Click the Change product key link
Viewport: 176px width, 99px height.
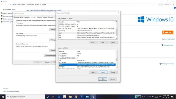(167, 64)
